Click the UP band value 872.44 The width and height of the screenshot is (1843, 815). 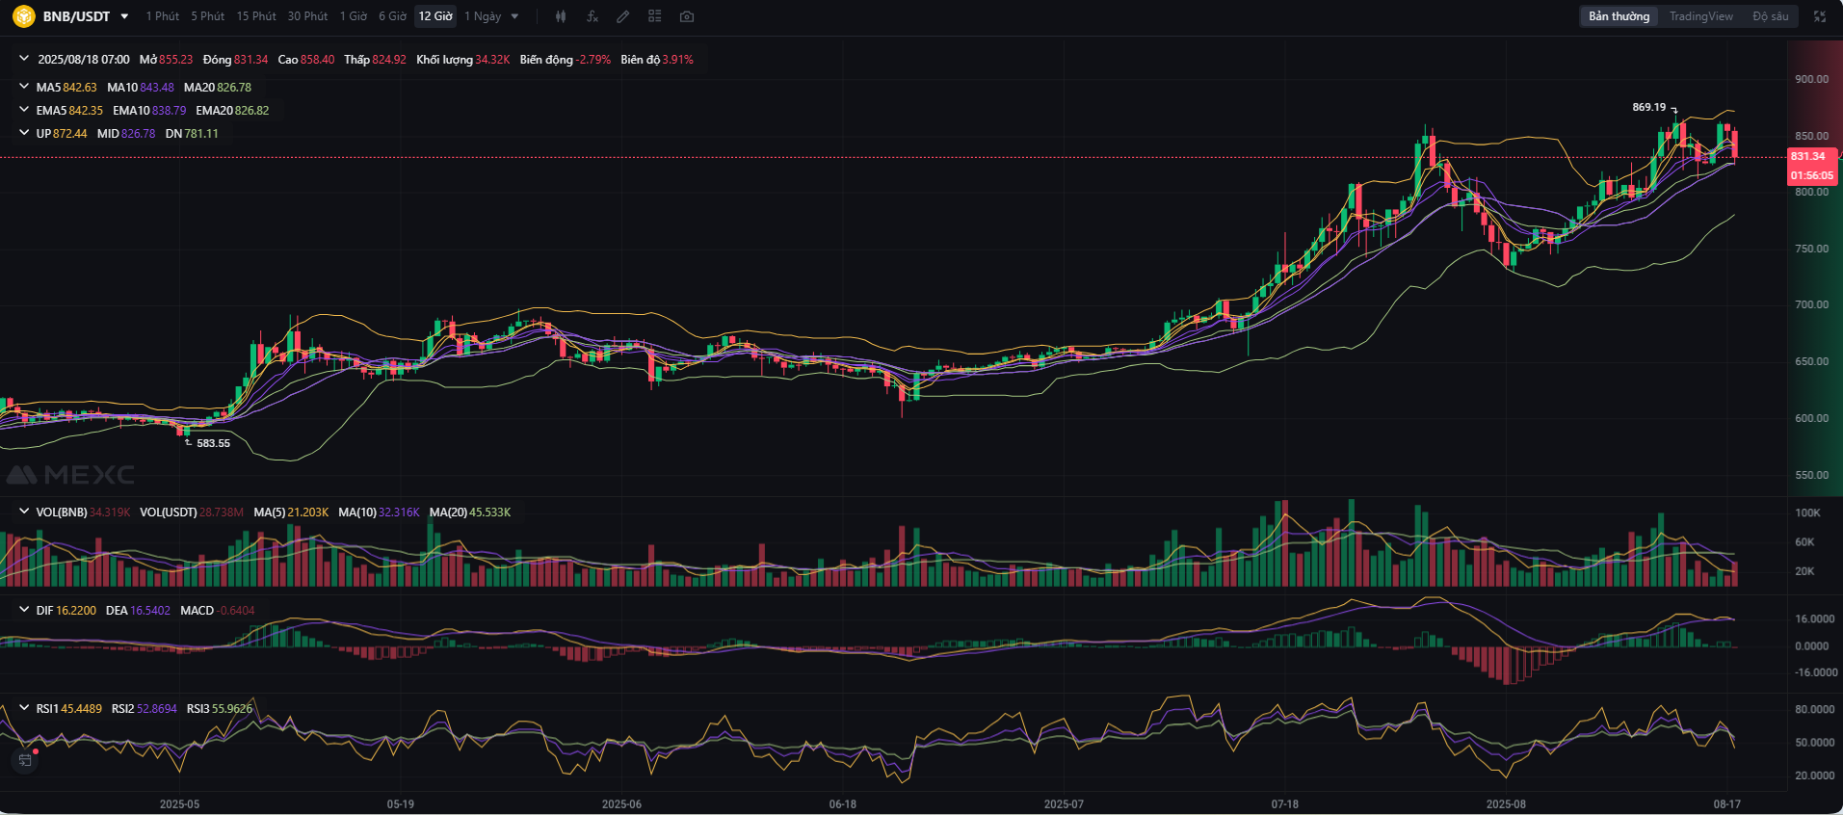click(x=70, y=133)
